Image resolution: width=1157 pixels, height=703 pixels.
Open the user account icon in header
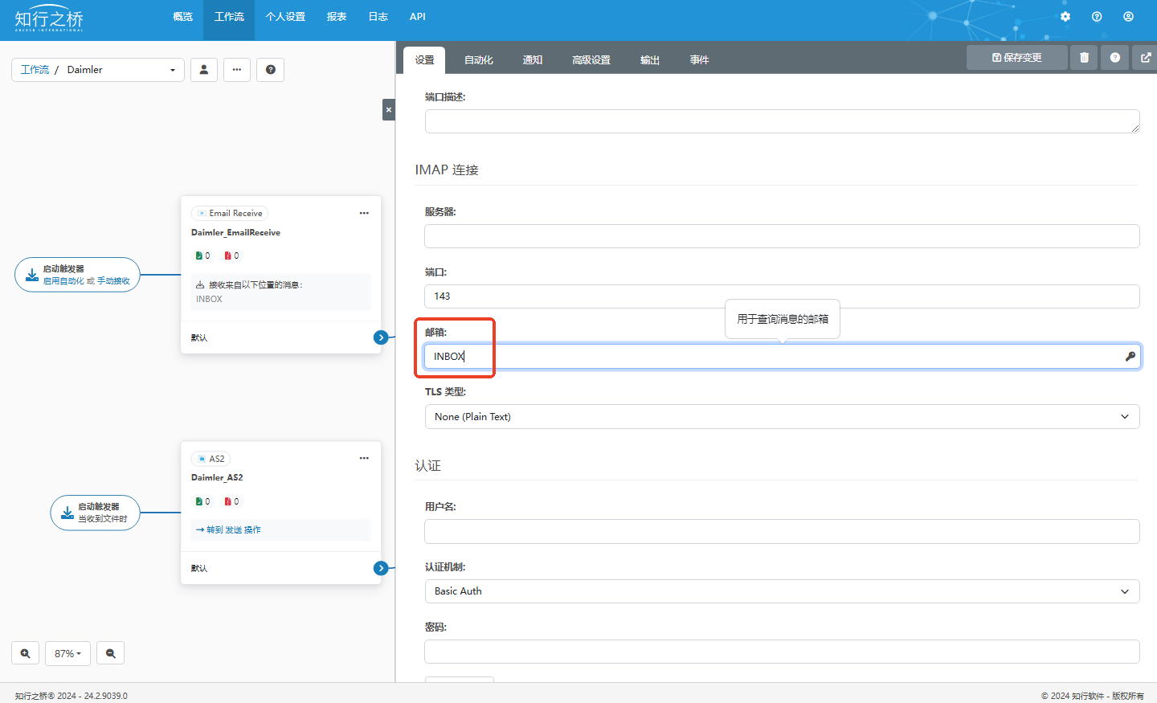tap(1128, 16)
